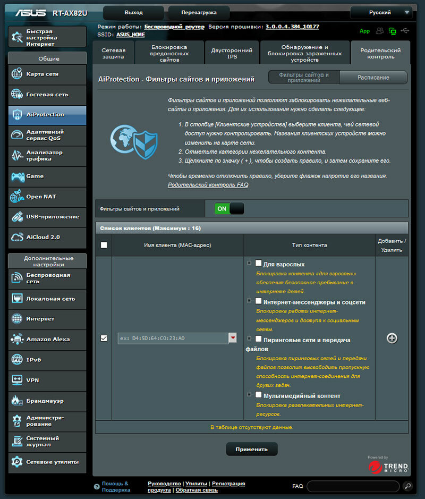Check the select-all checkbox in table header

click(x=104, y=245)
